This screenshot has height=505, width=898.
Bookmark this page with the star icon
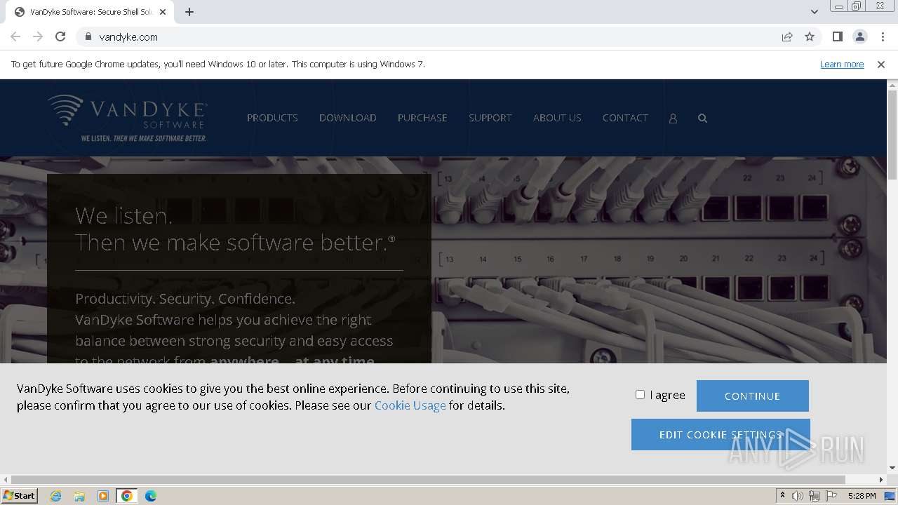[x=810, y=36]
